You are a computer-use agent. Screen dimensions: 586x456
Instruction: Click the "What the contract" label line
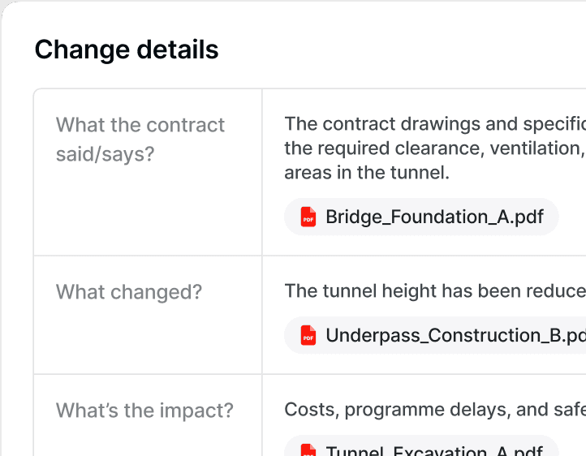point(140,125)
